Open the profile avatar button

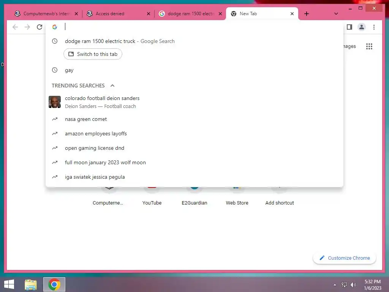coord(362,27)
